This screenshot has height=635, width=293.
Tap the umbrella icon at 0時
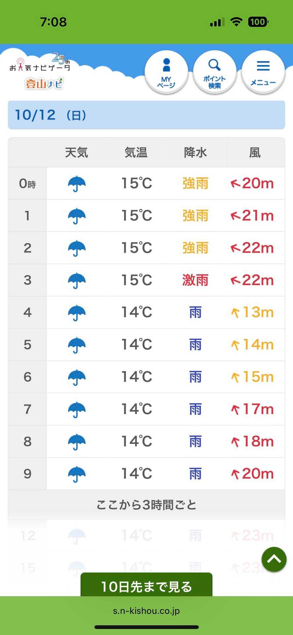77,184
